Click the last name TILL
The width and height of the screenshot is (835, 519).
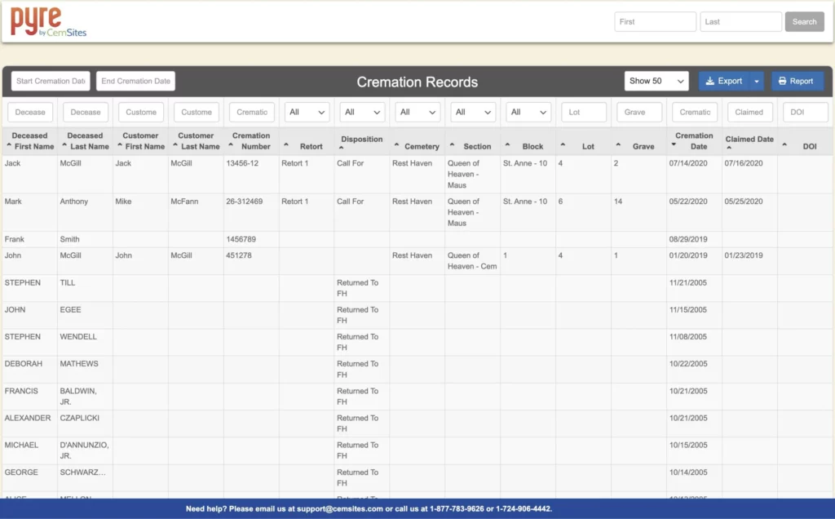[x=68, y=282]
